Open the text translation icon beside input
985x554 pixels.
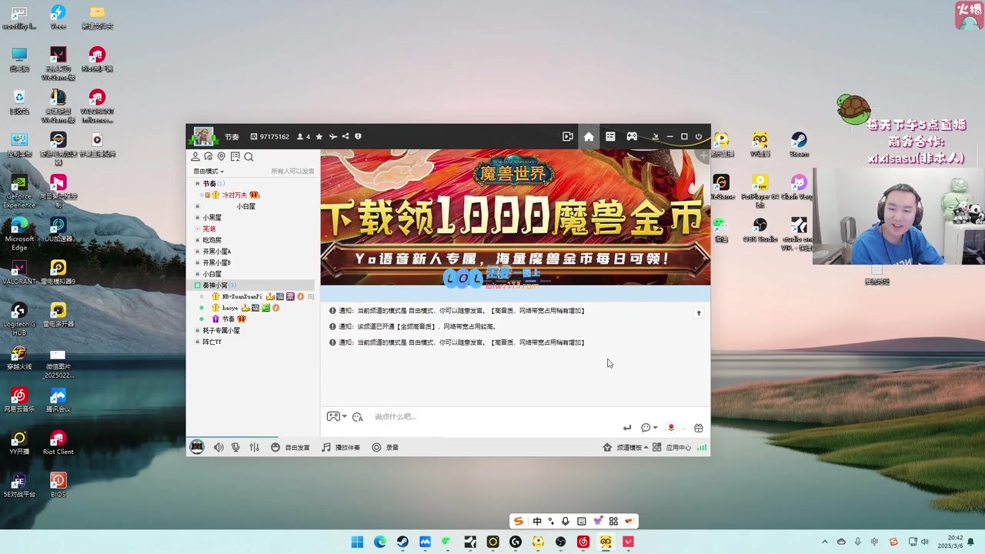357,417
